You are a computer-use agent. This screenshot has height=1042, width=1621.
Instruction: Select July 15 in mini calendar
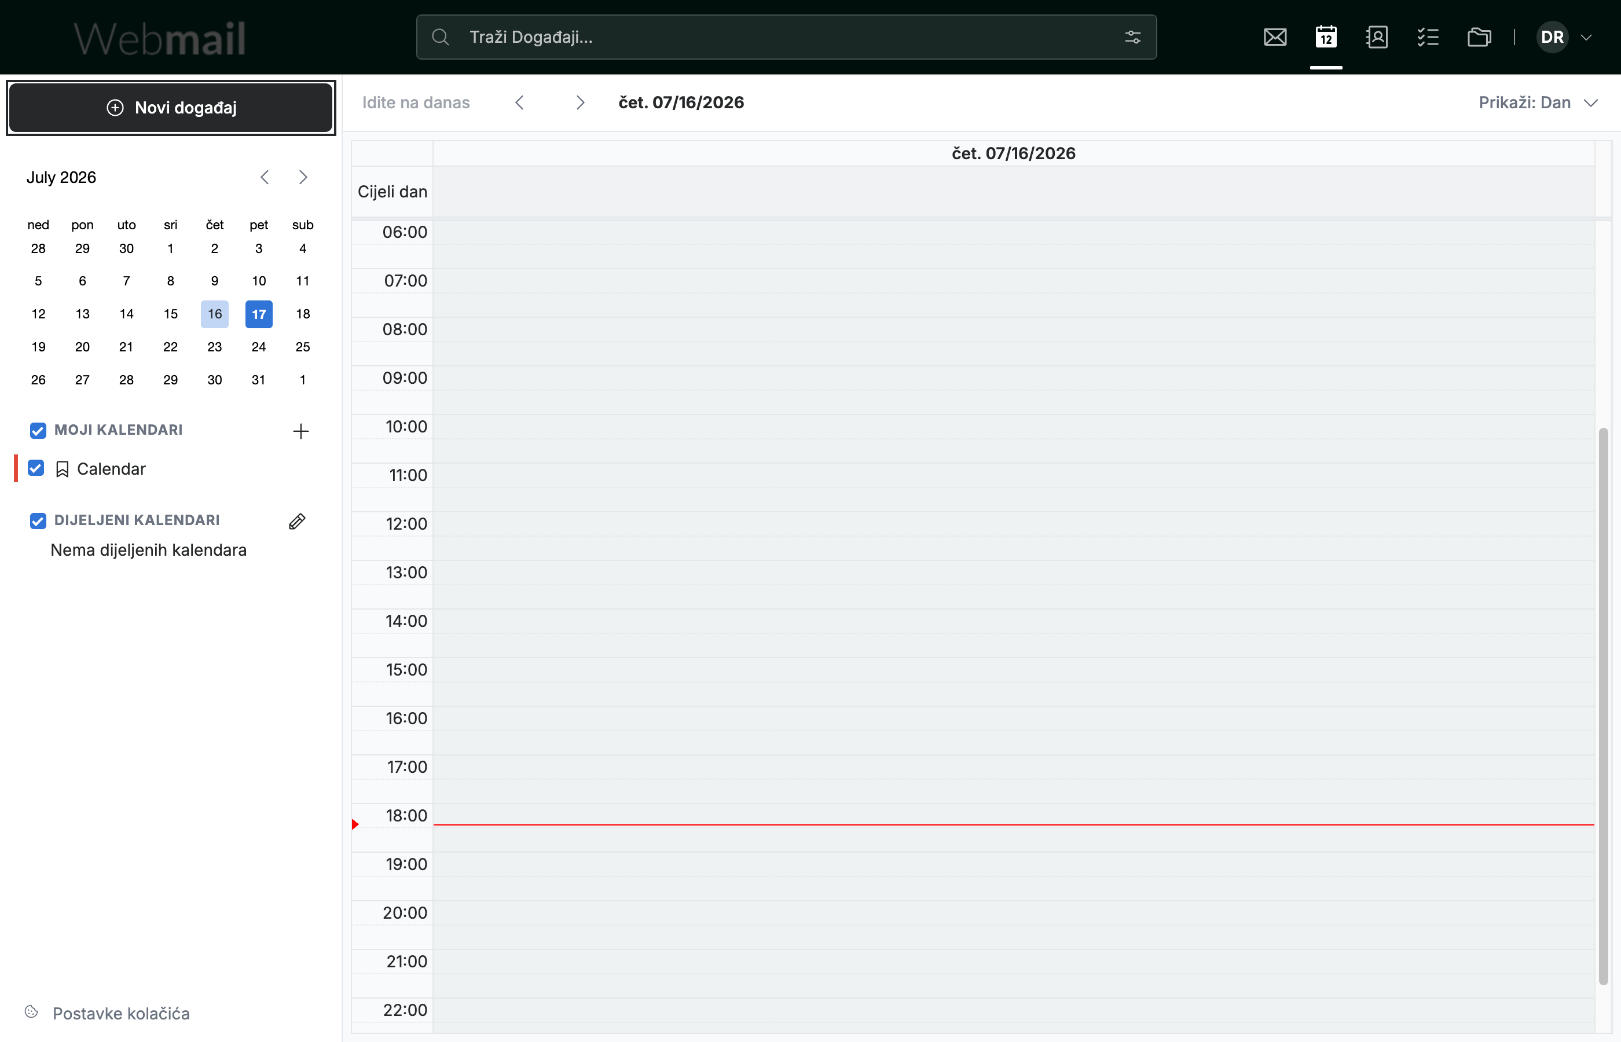pyautogui.click(x=170, y=314)
